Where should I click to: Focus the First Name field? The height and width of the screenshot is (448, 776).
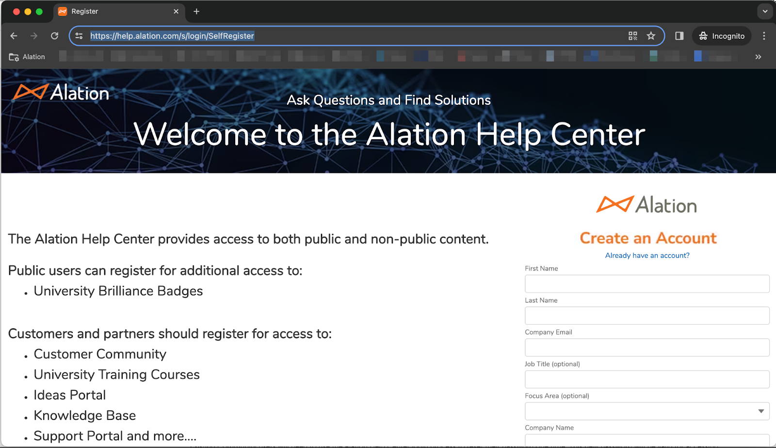point(647,284)
